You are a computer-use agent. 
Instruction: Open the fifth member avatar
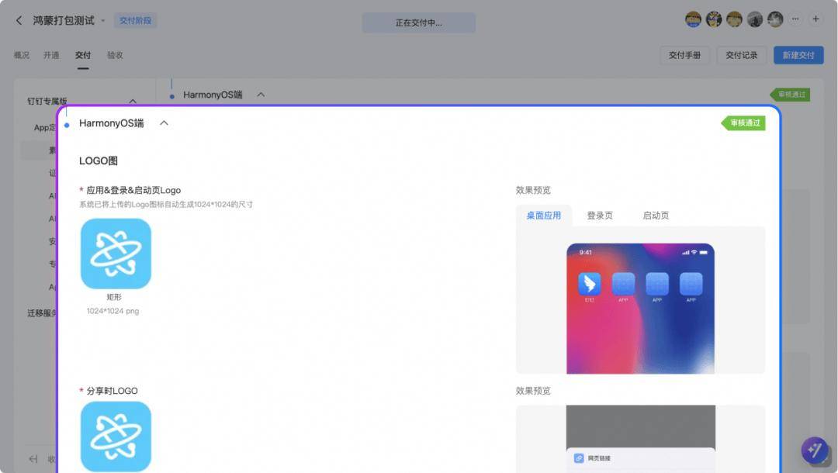[x=775, y=19]
